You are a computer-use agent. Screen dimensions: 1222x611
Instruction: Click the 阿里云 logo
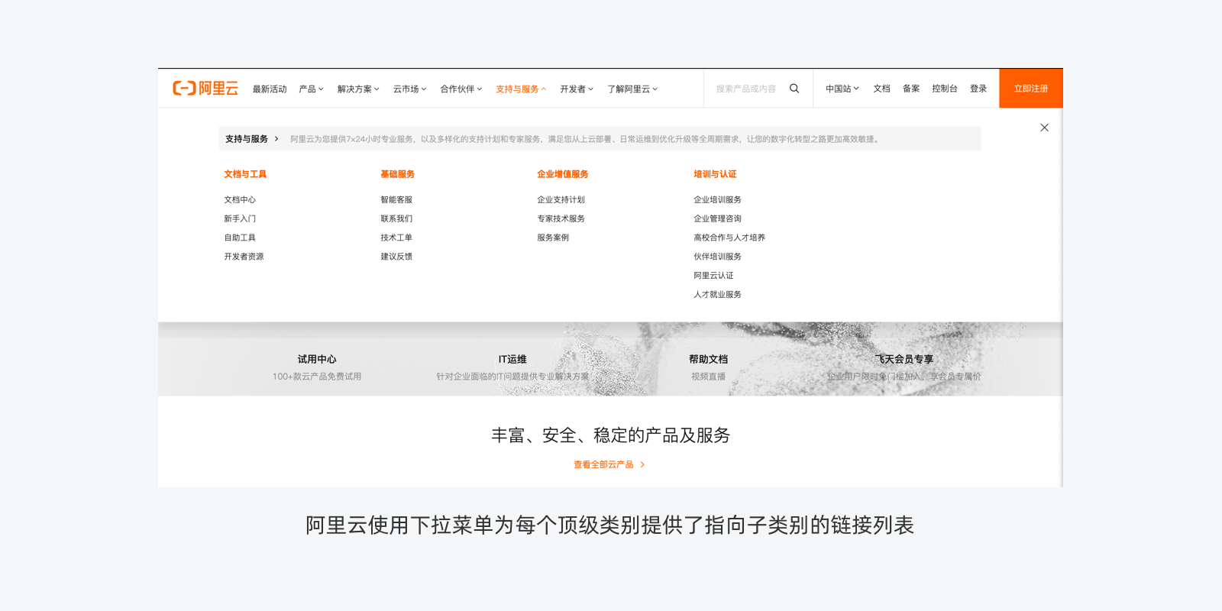pos(205,89)
